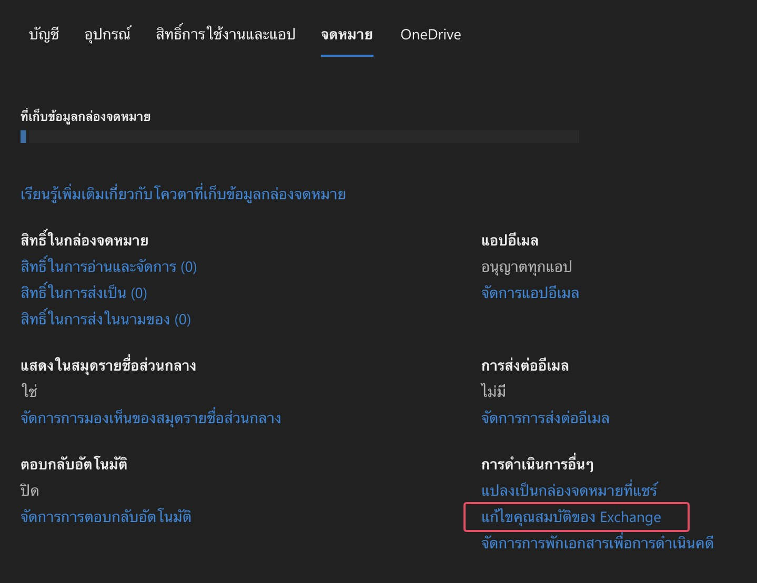Open สิทธิ์ในการส่งในนามของ (0) link
This screenshot has height=583, width=757.
point(105,320)
